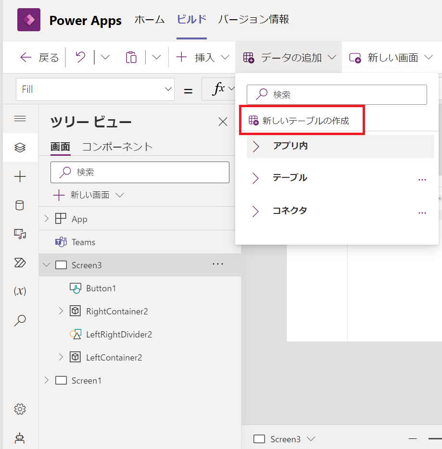Viewport: 442px width, 449px height.
Task: Open the undo dropdown chevron
Action: (105, 57)
